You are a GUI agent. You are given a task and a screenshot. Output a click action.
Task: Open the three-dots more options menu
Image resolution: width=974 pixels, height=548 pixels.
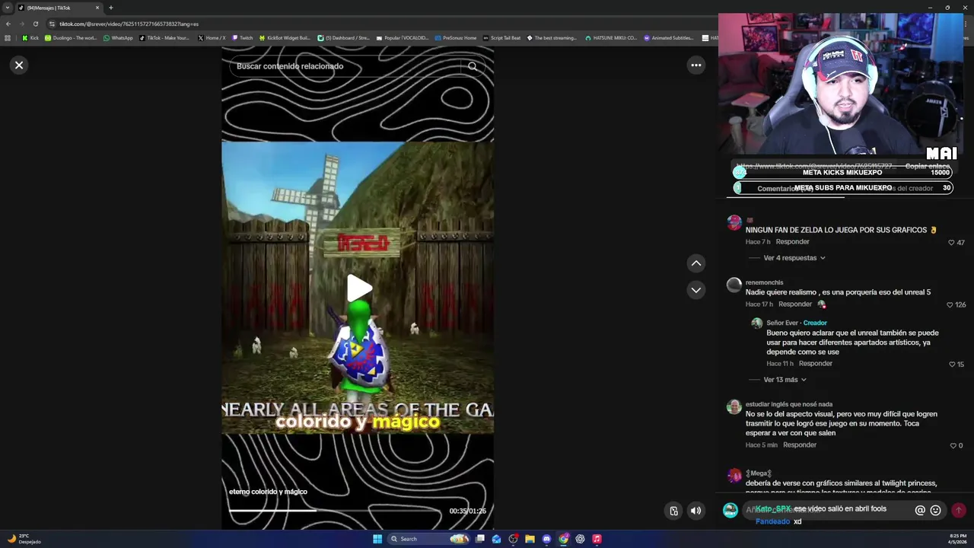coord(695,65)
